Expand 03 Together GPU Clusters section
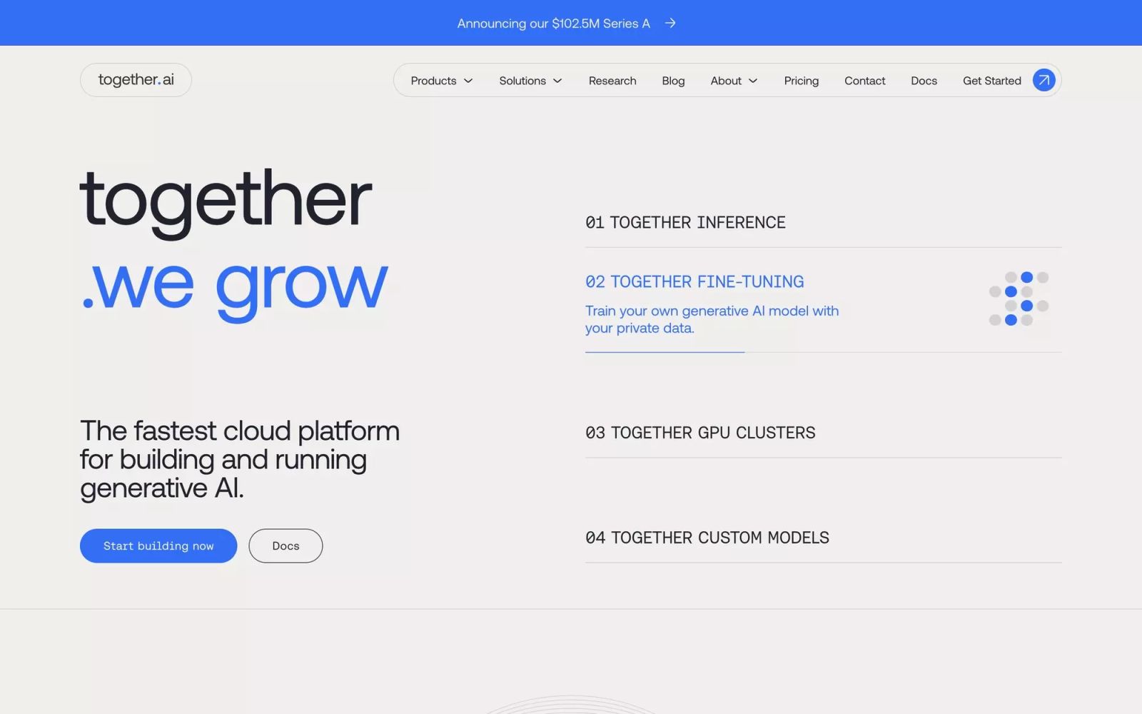Image resolution: width=1142 pixels, height=714 pixels. (700, 433)
